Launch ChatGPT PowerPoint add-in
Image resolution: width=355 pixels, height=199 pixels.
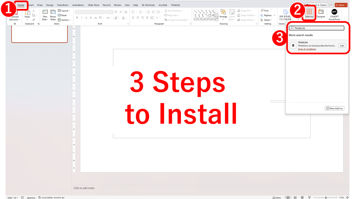pos(334,15)
